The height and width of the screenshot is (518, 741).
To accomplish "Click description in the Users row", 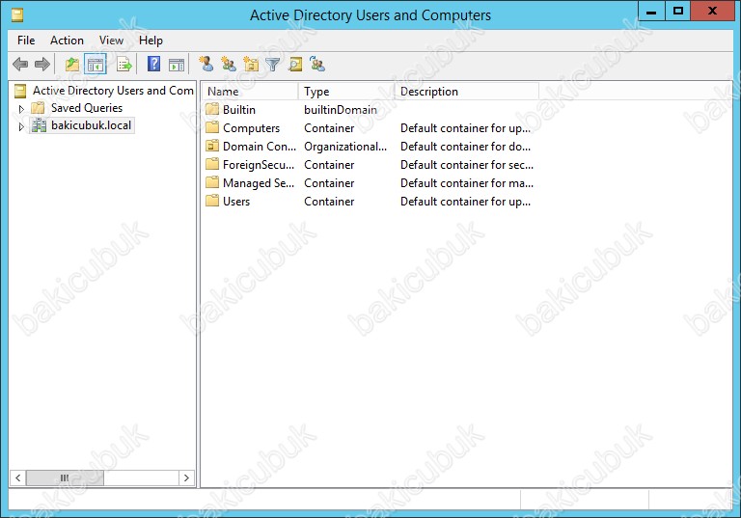I will (x=465, y=202).
